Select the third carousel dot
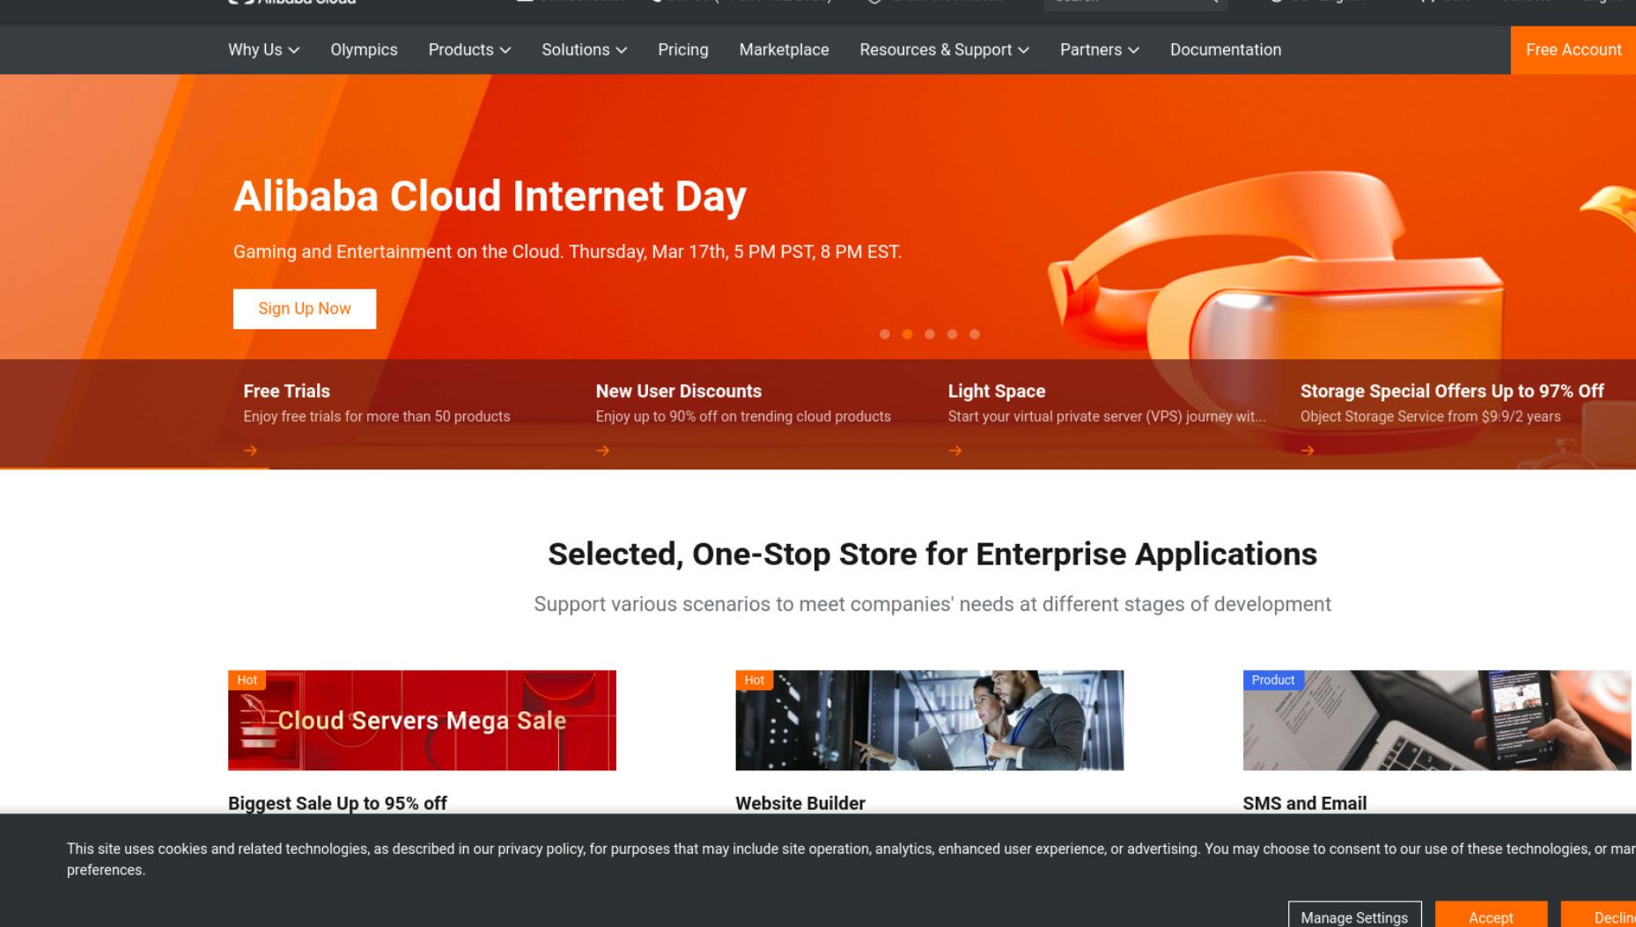The height and width of the screenshot is (927, 1636). tap(930, 335)
